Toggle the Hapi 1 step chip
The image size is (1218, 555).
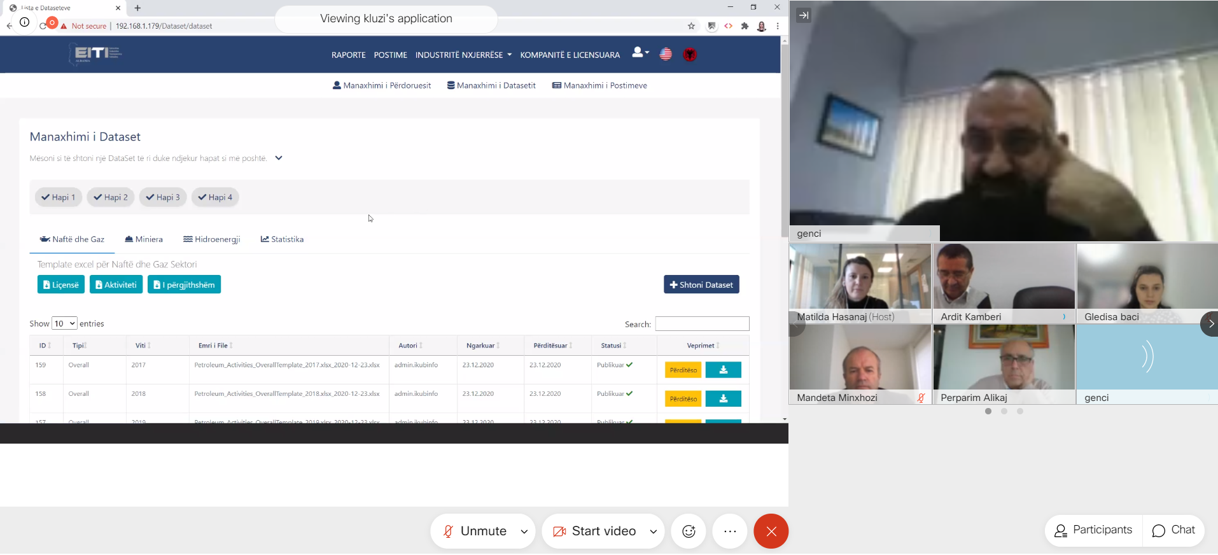[59, 197]
